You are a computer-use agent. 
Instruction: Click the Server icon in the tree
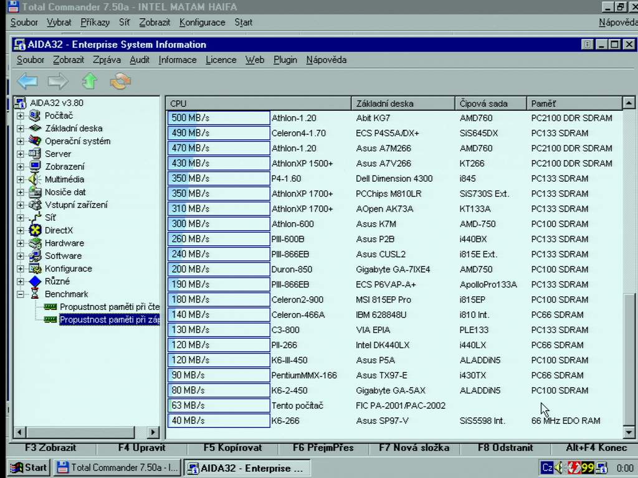click(35, 154)
